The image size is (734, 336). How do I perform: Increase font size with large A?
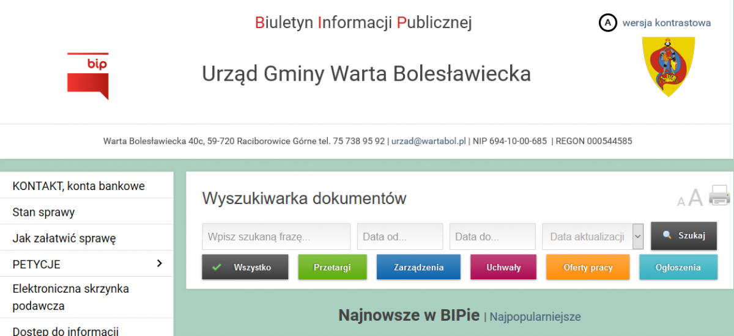point(695,199)
